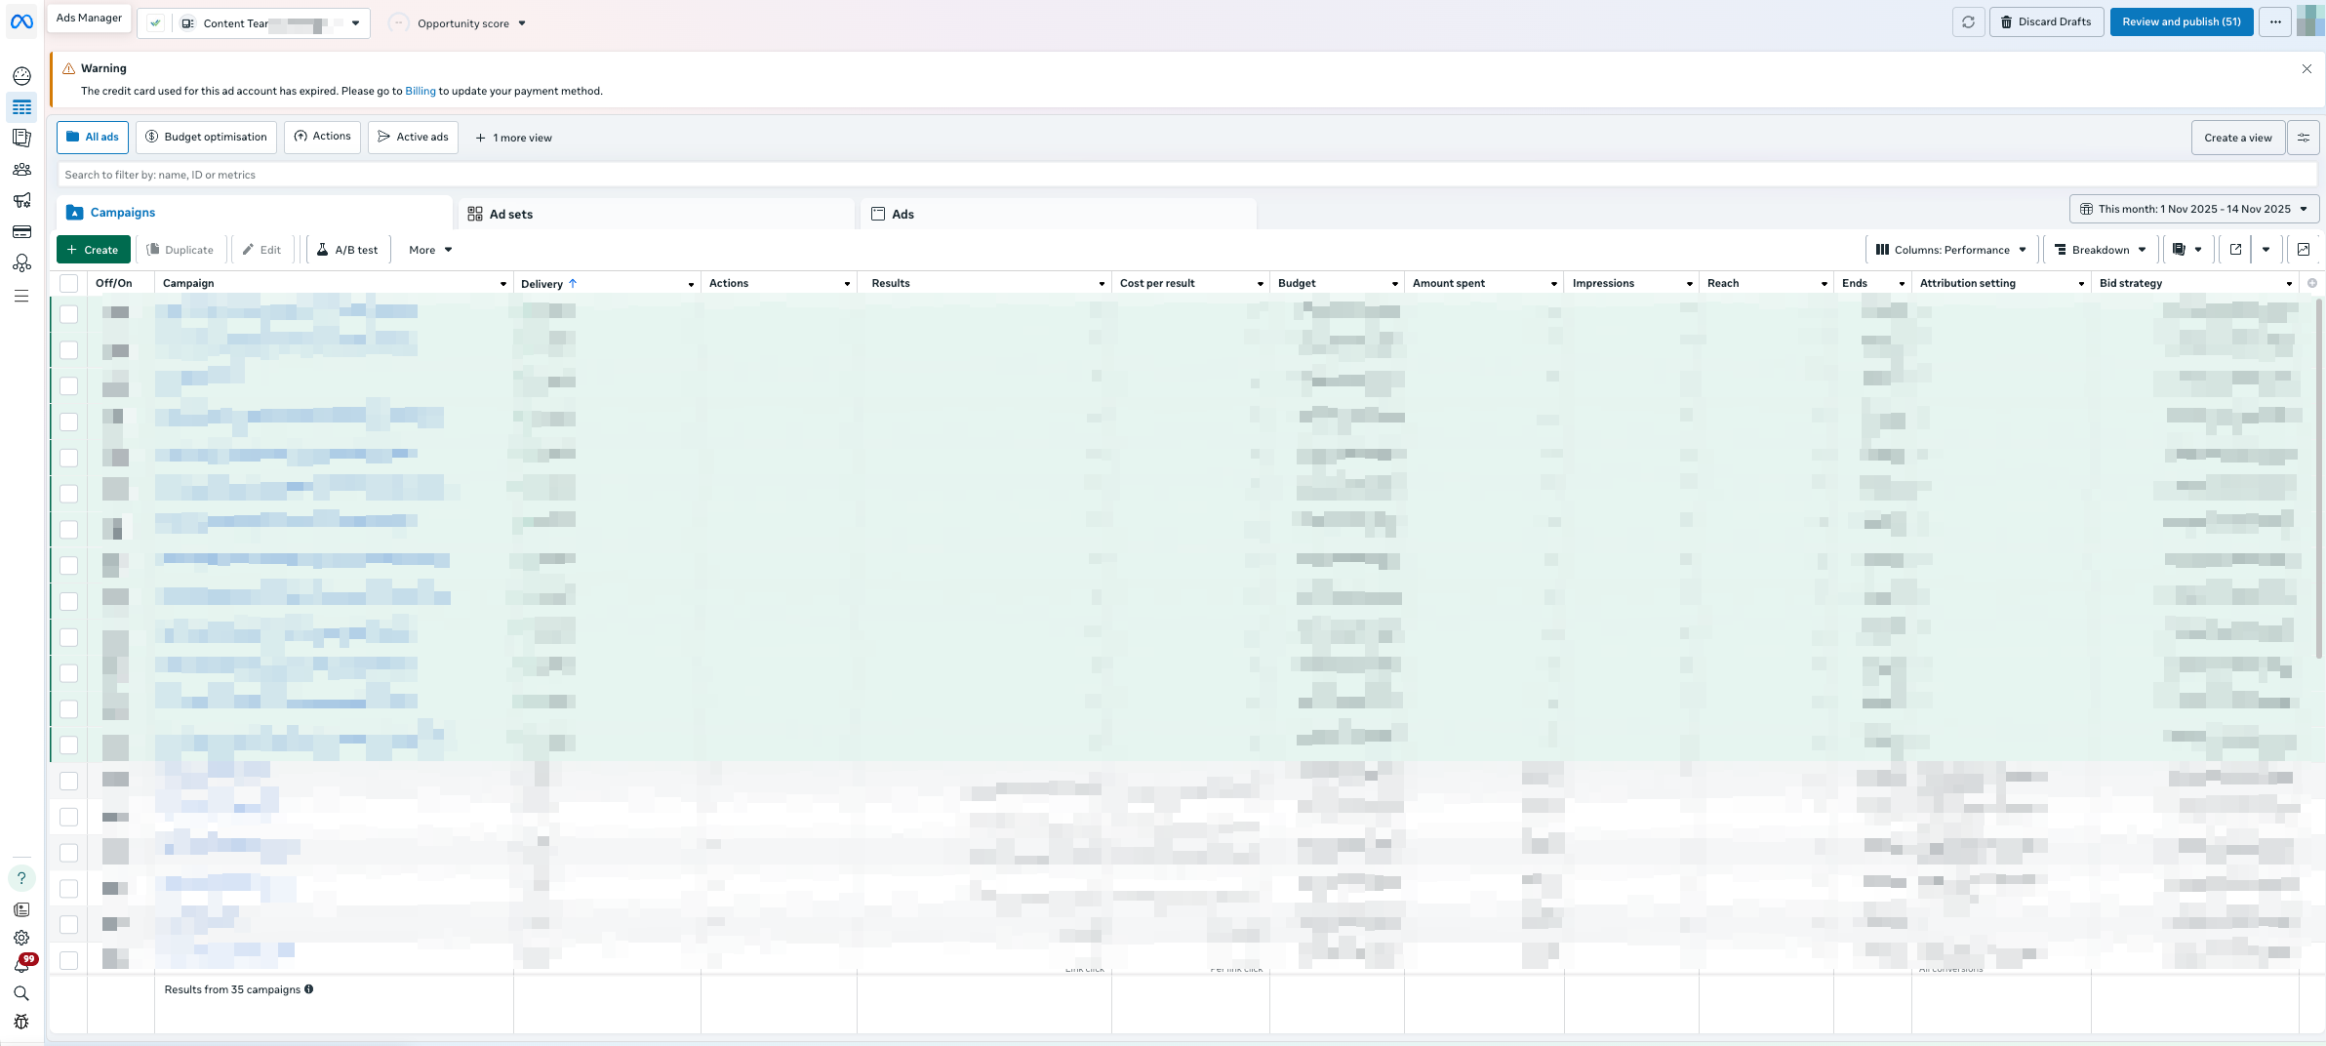The image size is (2326, 1046).
Task: Select the first campaign row checkbox
Action: 68,314
